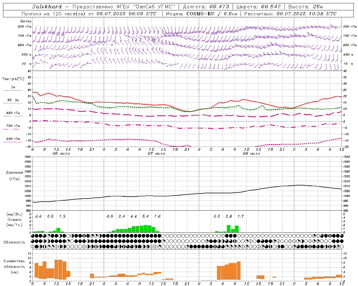Click the 'Модель COSMO-RU / 6.6км' text
Image resolution: width=358 pixels, height=286 pixels.
[202, 14]
